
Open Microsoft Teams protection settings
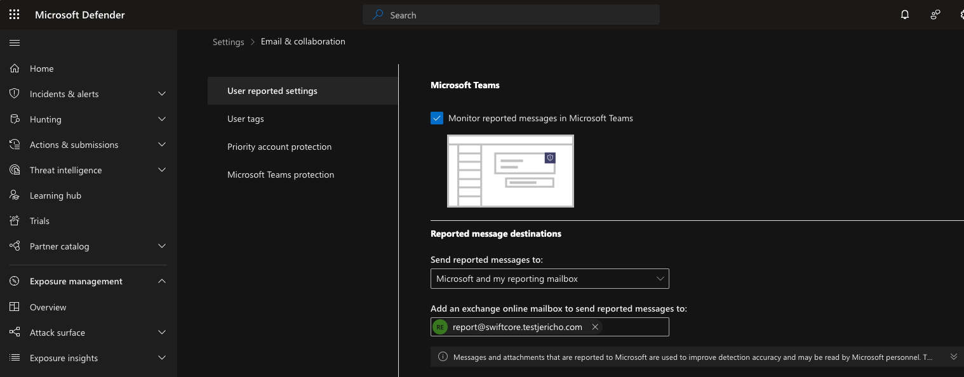click(x=281, y=175)
